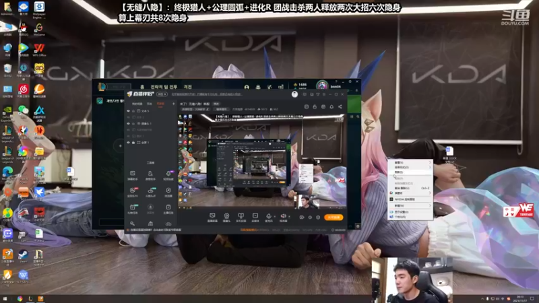Expand the 新建(W) submenu in the context menu
The width and height of the screenshot is (539, 303).
click(x=410, y=205)
